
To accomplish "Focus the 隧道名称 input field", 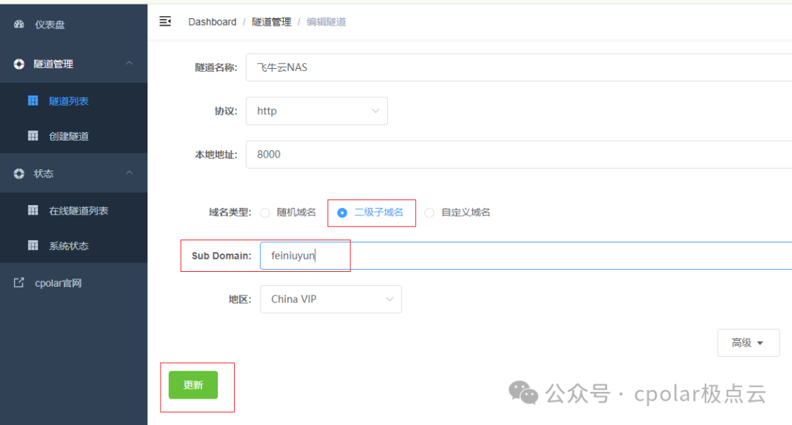I will coord(518,67).
